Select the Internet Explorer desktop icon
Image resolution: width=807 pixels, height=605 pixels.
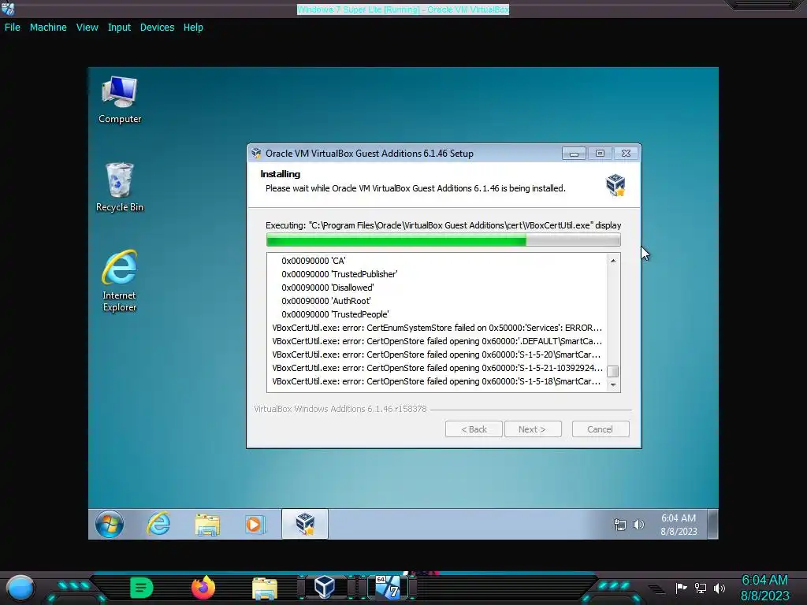coord(120,281)
